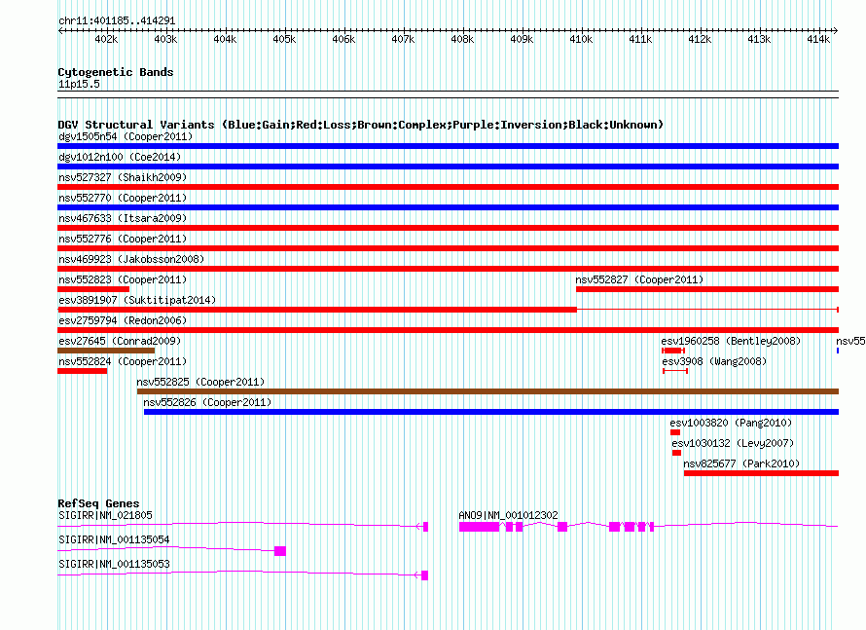Click the red nsv552824 short loss bar
The image size is (866, 630).
(83, 371)
